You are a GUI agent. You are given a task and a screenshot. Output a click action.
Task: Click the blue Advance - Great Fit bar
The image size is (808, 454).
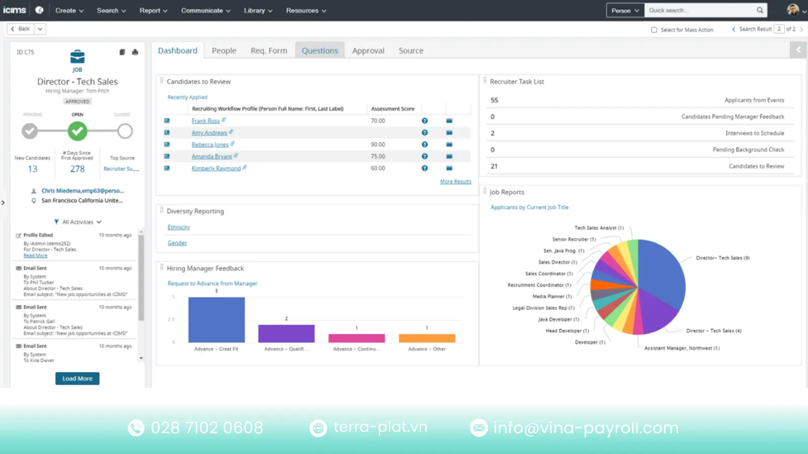coord(217,320)
